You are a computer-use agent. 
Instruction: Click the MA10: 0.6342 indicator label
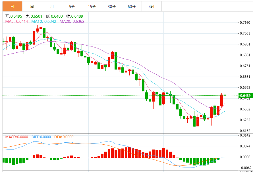(44, 21)
